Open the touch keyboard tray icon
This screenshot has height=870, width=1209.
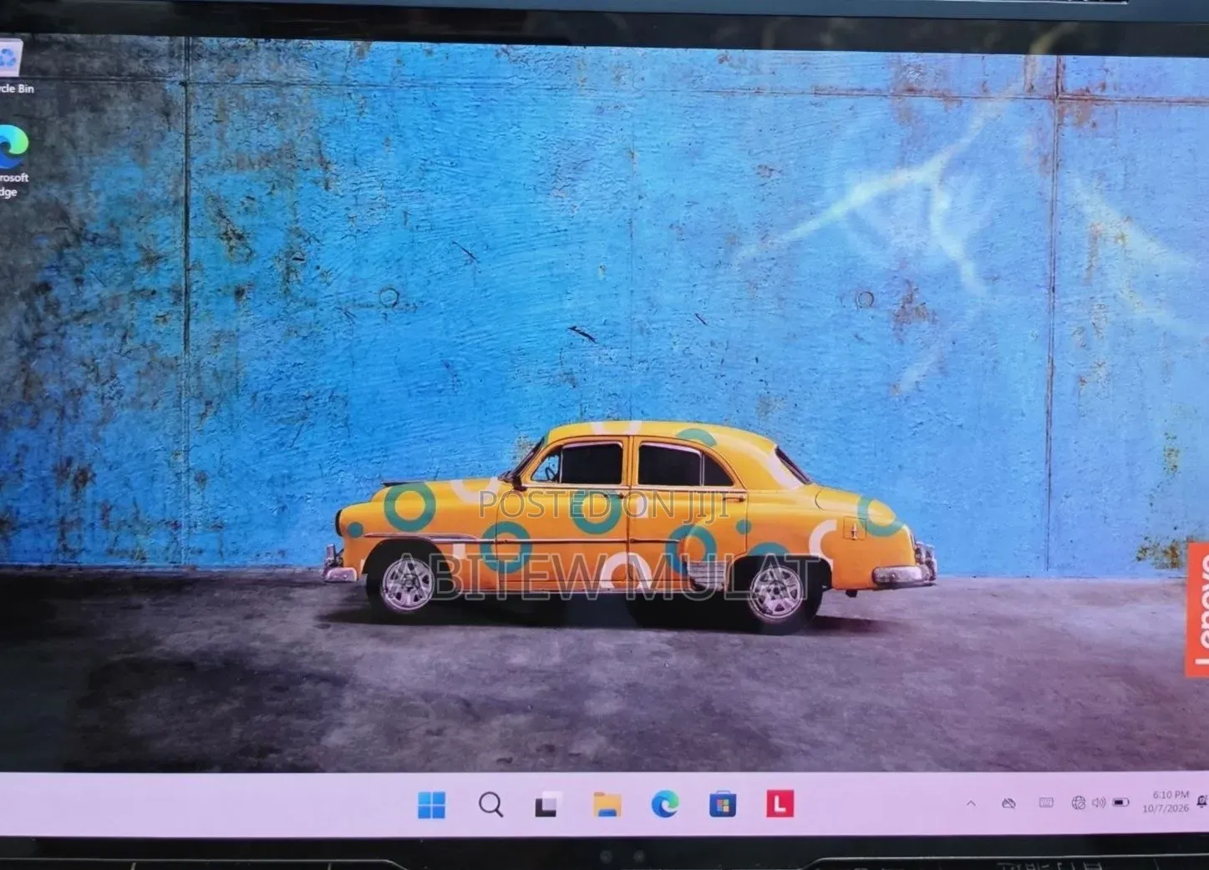point(1046,802)
